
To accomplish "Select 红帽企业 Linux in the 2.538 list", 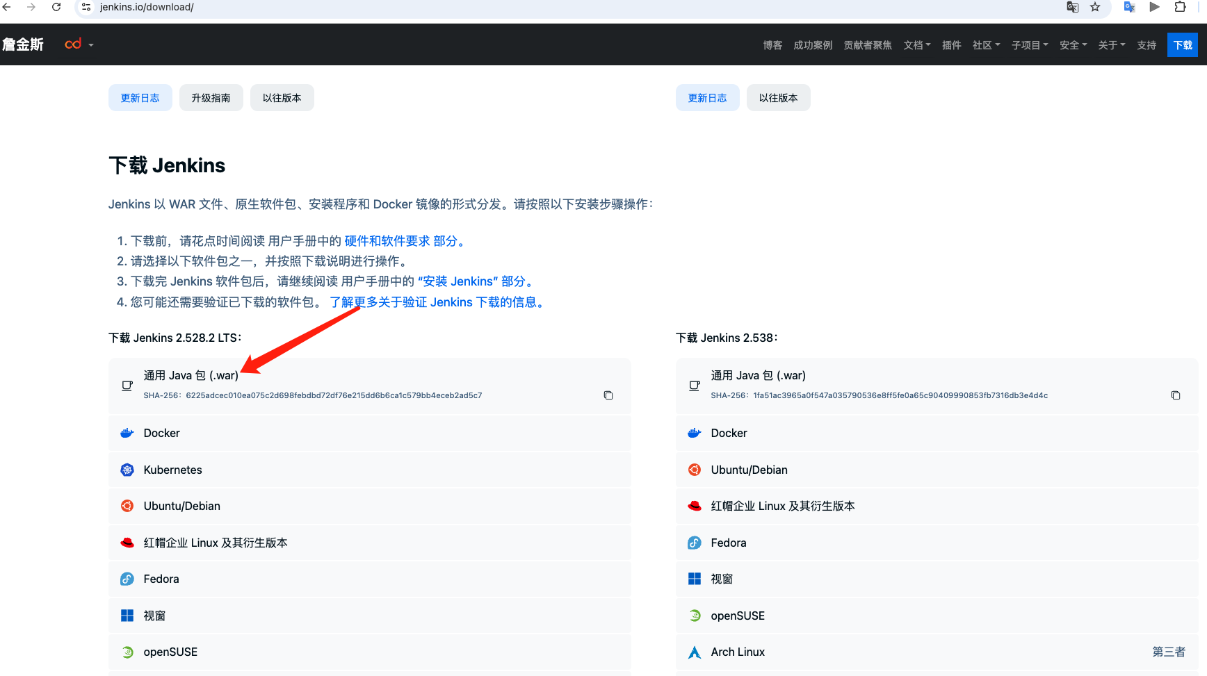I will [x=937, y=506].
